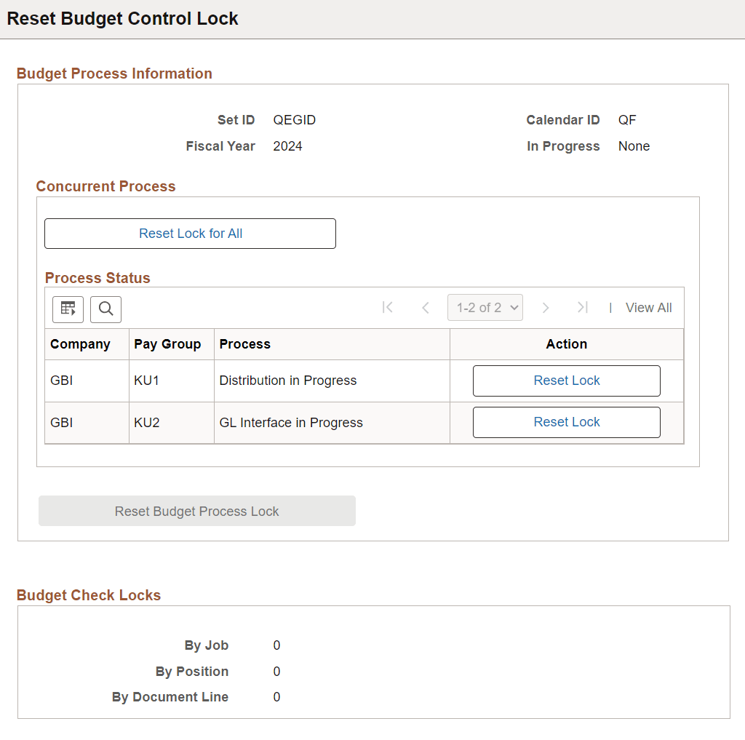Open the '1-2 of 2' row selector
745x740 pixels.
485,307
